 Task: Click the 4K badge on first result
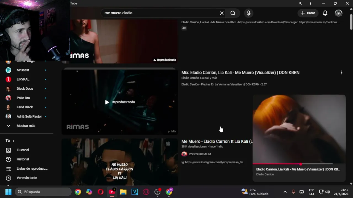point(184,28)
